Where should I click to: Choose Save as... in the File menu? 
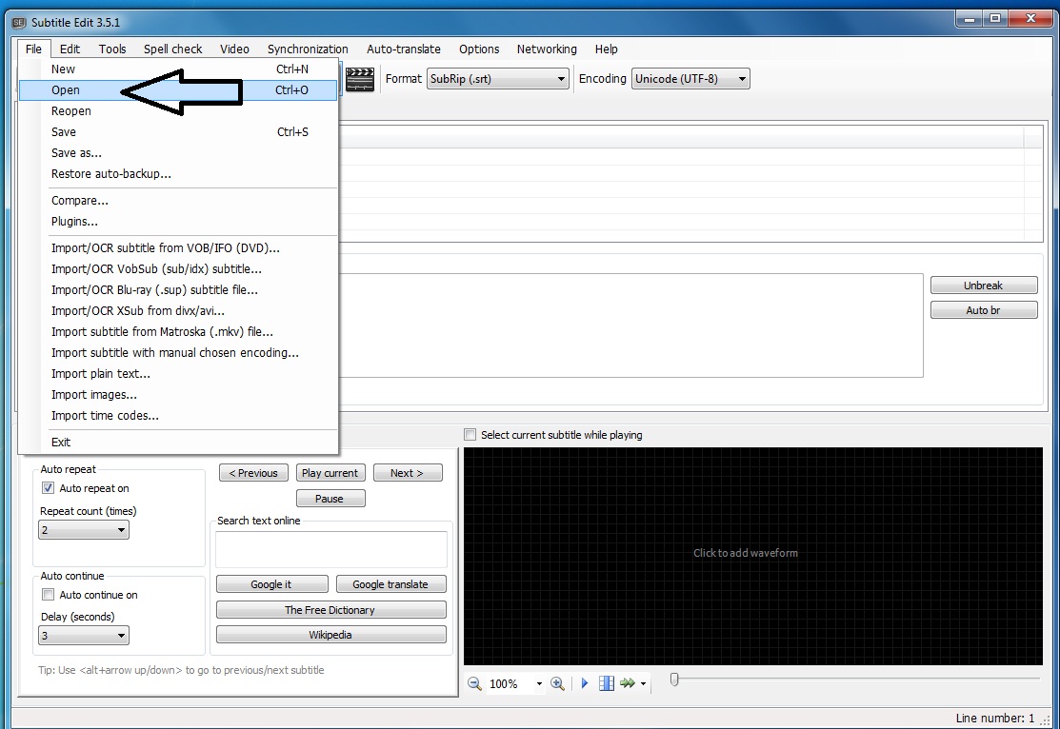tap(178, 152)
